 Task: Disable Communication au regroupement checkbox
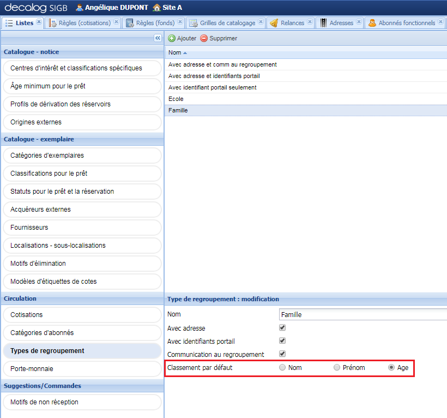coord(282,354)
